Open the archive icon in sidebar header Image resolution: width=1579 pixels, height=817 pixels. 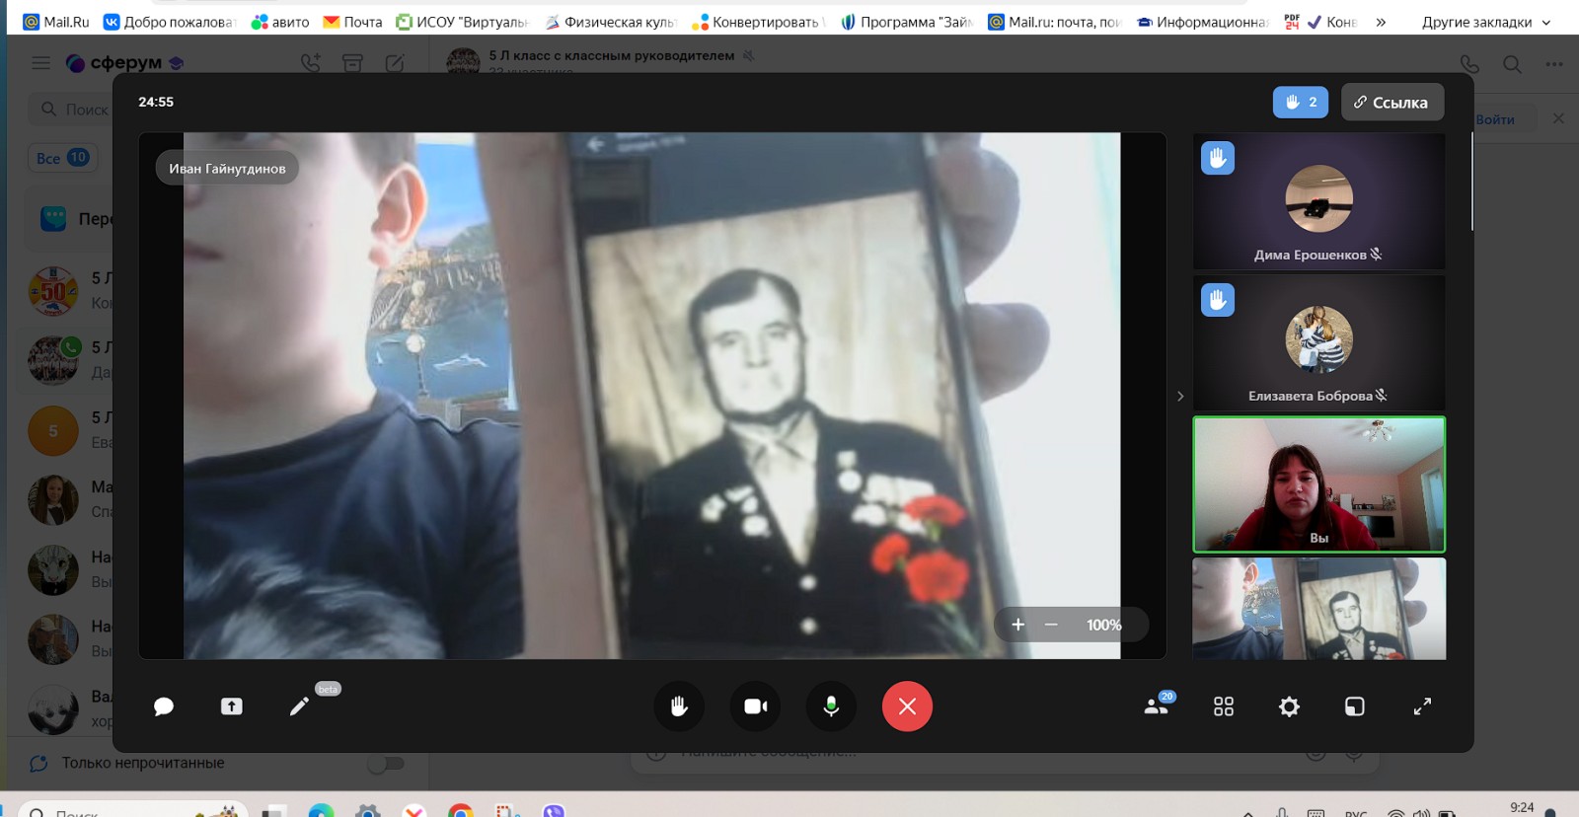[352, 63]
